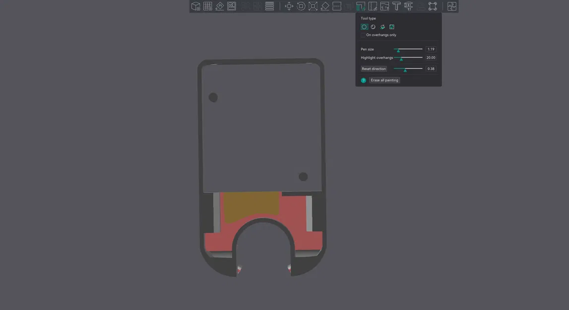Select the Measure caliper tool

[408, 6]
